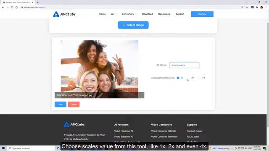
Task: Open the Support Center link
Action: tap(195, 131)
